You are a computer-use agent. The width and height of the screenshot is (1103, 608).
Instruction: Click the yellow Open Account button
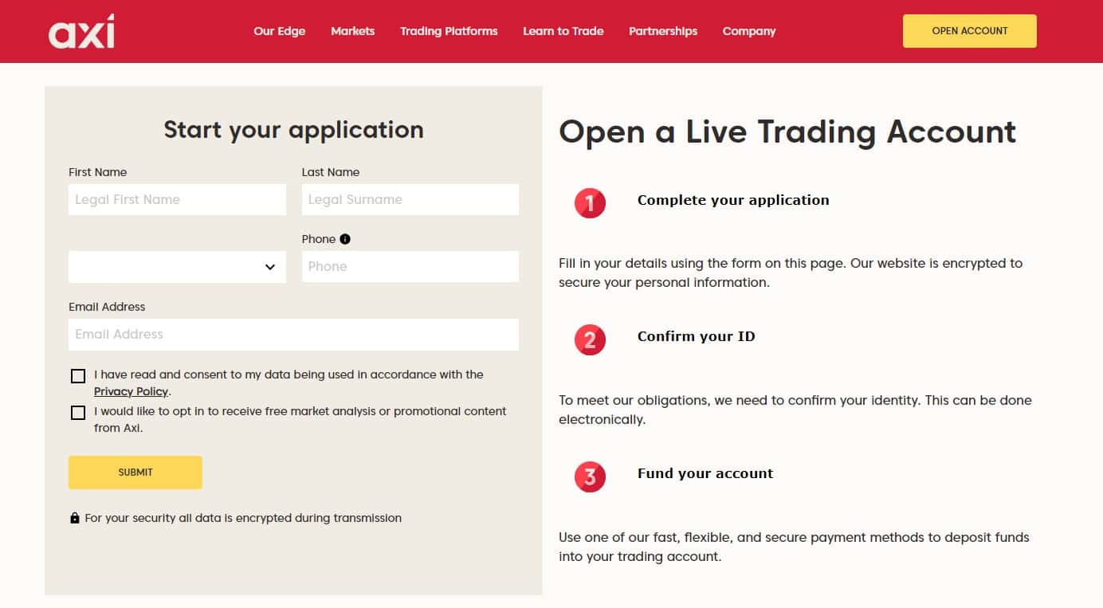[970, 31]
